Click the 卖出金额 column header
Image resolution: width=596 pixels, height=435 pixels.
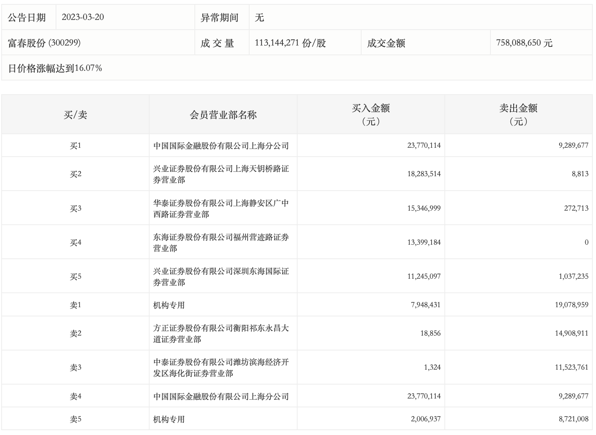click(518, 114)
